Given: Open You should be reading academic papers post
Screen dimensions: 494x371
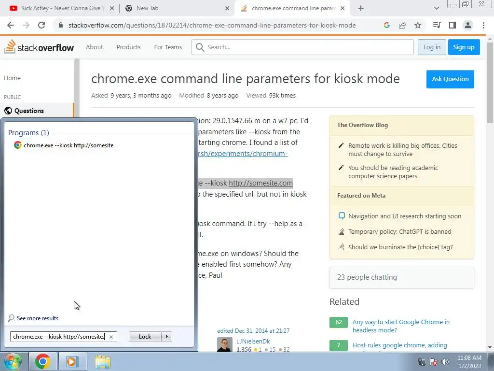Looking at the screenshot, I should pos(393,172).
